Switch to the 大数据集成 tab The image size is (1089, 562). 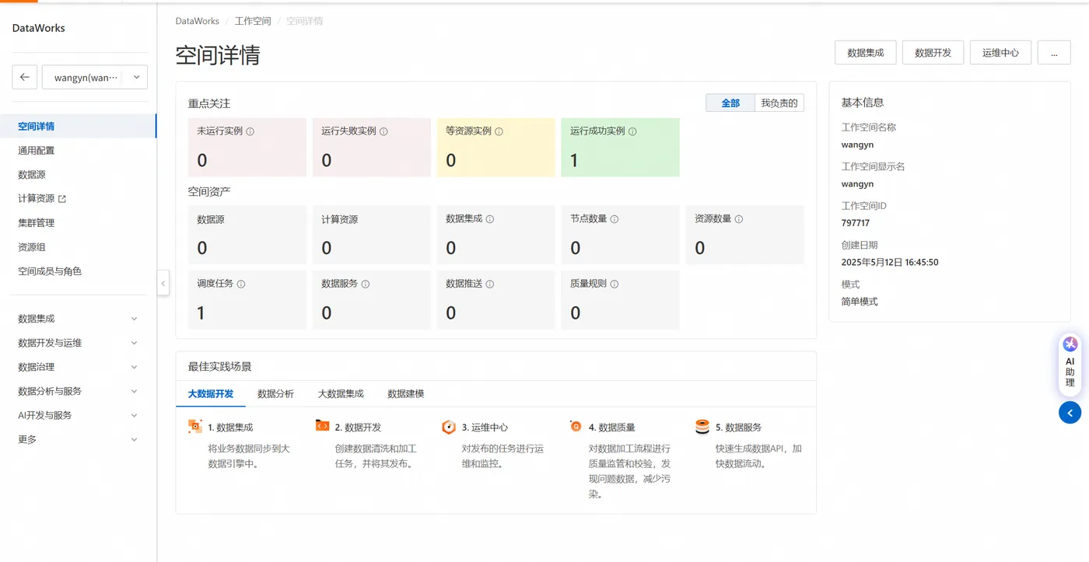tap(341, 393)
